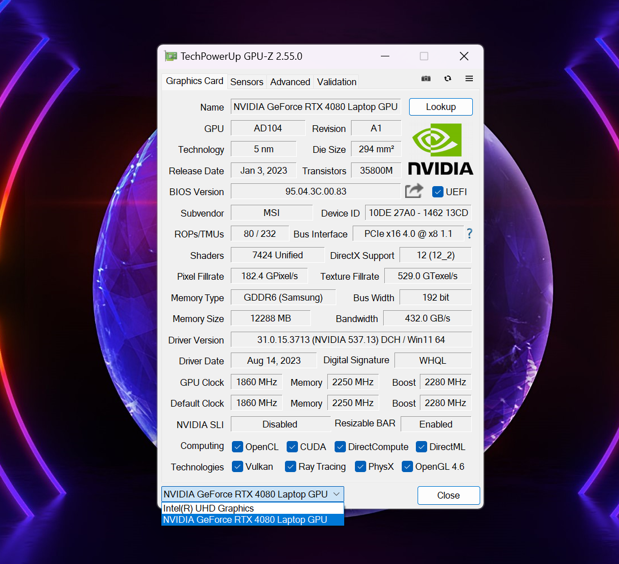Toggle the OpenGL 4.6 checkbox

pos(407,466)
